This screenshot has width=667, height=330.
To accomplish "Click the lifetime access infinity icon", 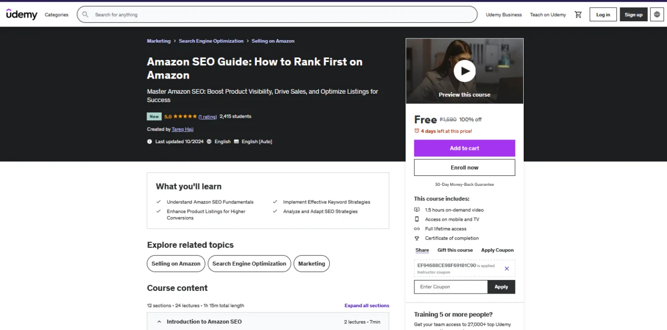I will point(417,229).
